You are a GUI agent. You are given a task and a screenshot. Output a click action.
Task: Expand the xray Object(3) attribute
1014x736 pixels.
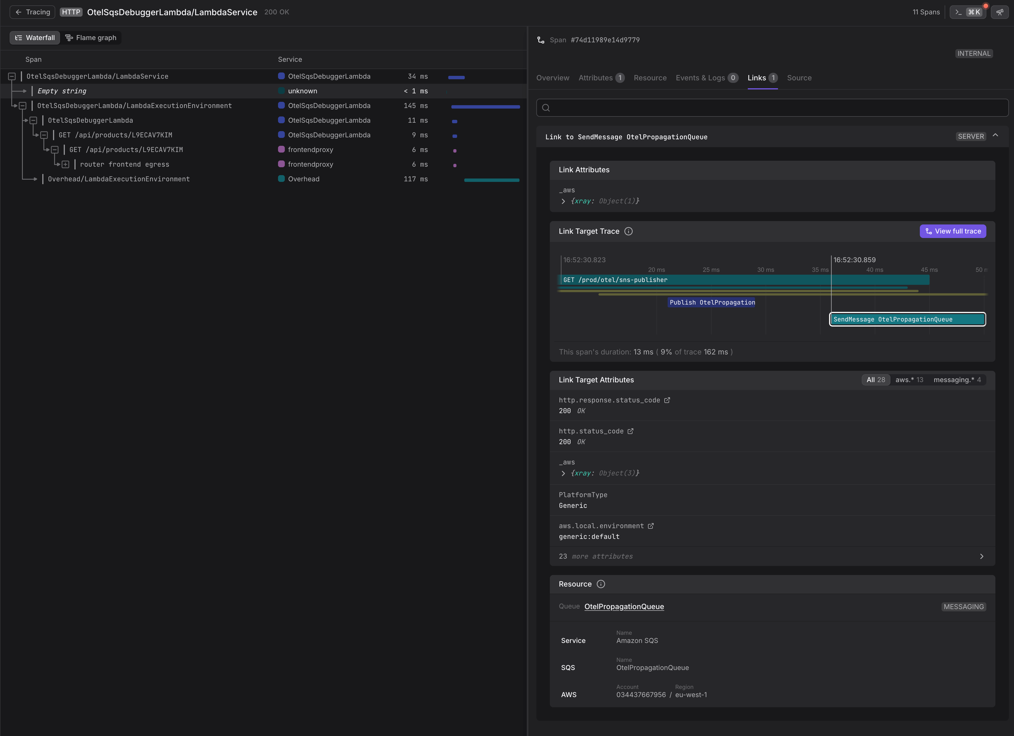coord(563,473)
